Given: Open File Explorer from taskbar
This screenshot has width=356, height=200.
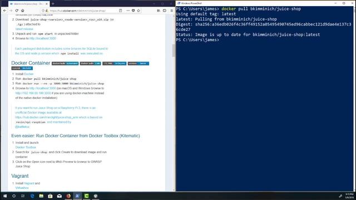Looking at the screenshot, I should 41,196.
